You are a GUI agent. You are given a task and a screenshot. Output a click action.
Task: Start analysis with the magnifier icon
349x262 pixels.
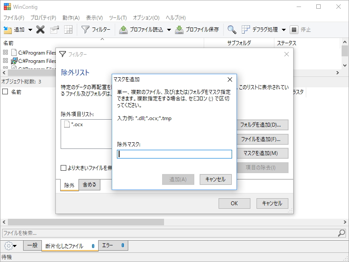231,30
